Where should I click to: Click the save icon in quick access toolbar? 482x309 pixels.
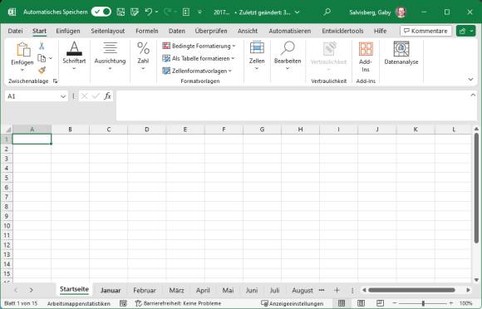120,12
